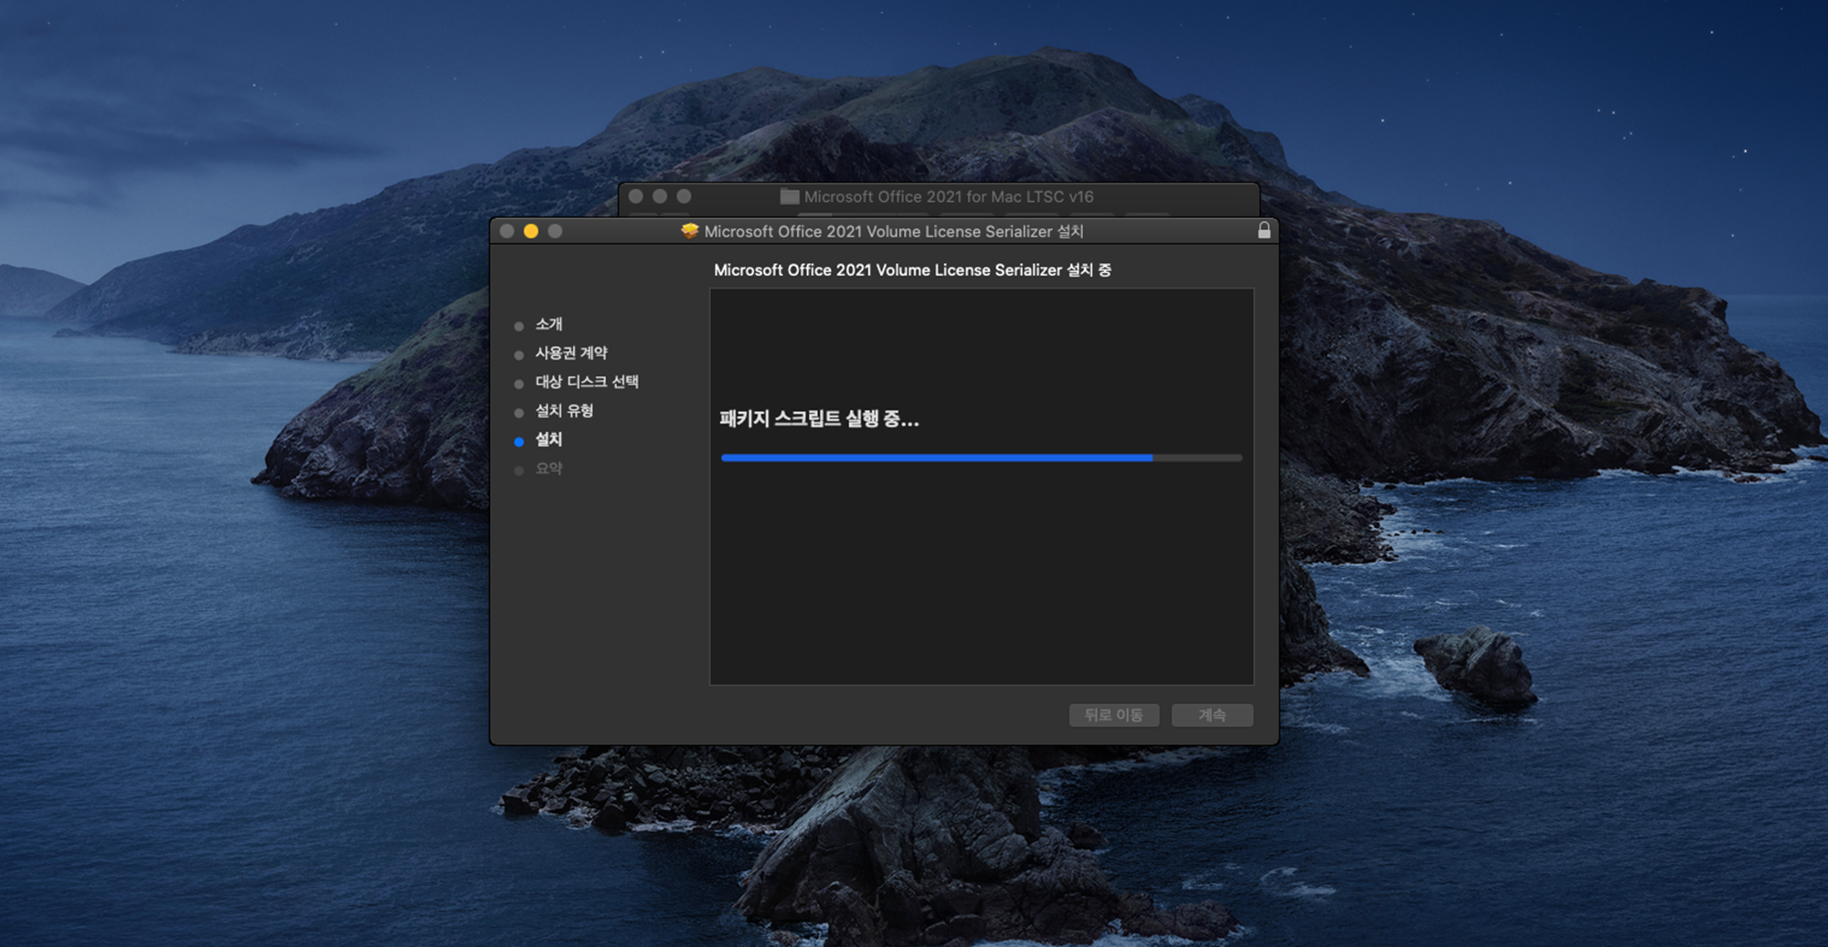The height and width of the screenshot is (947, 1828).
Task: Click the 계속 button
Action: click(1212, 715)
